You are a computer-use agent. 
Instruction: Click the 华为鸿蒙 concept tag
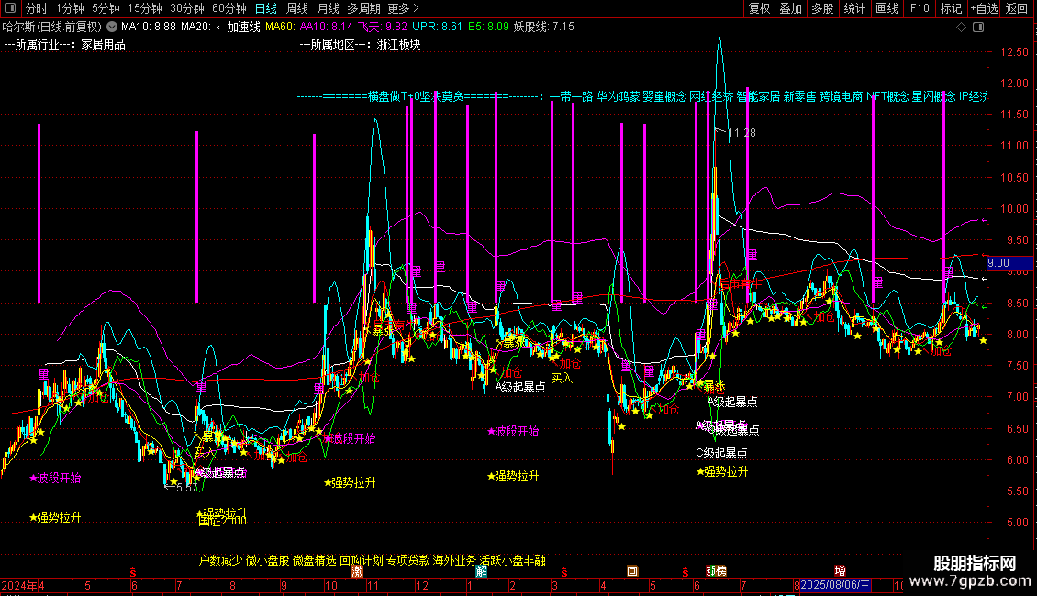(x=618, y=96)
